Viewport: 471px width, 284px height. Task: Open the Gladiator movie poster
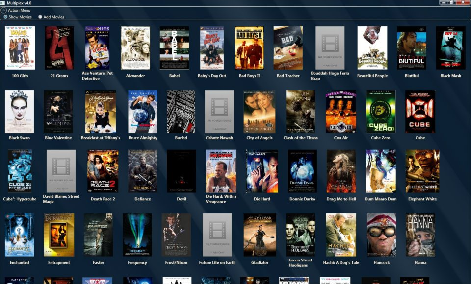point(260,235)
